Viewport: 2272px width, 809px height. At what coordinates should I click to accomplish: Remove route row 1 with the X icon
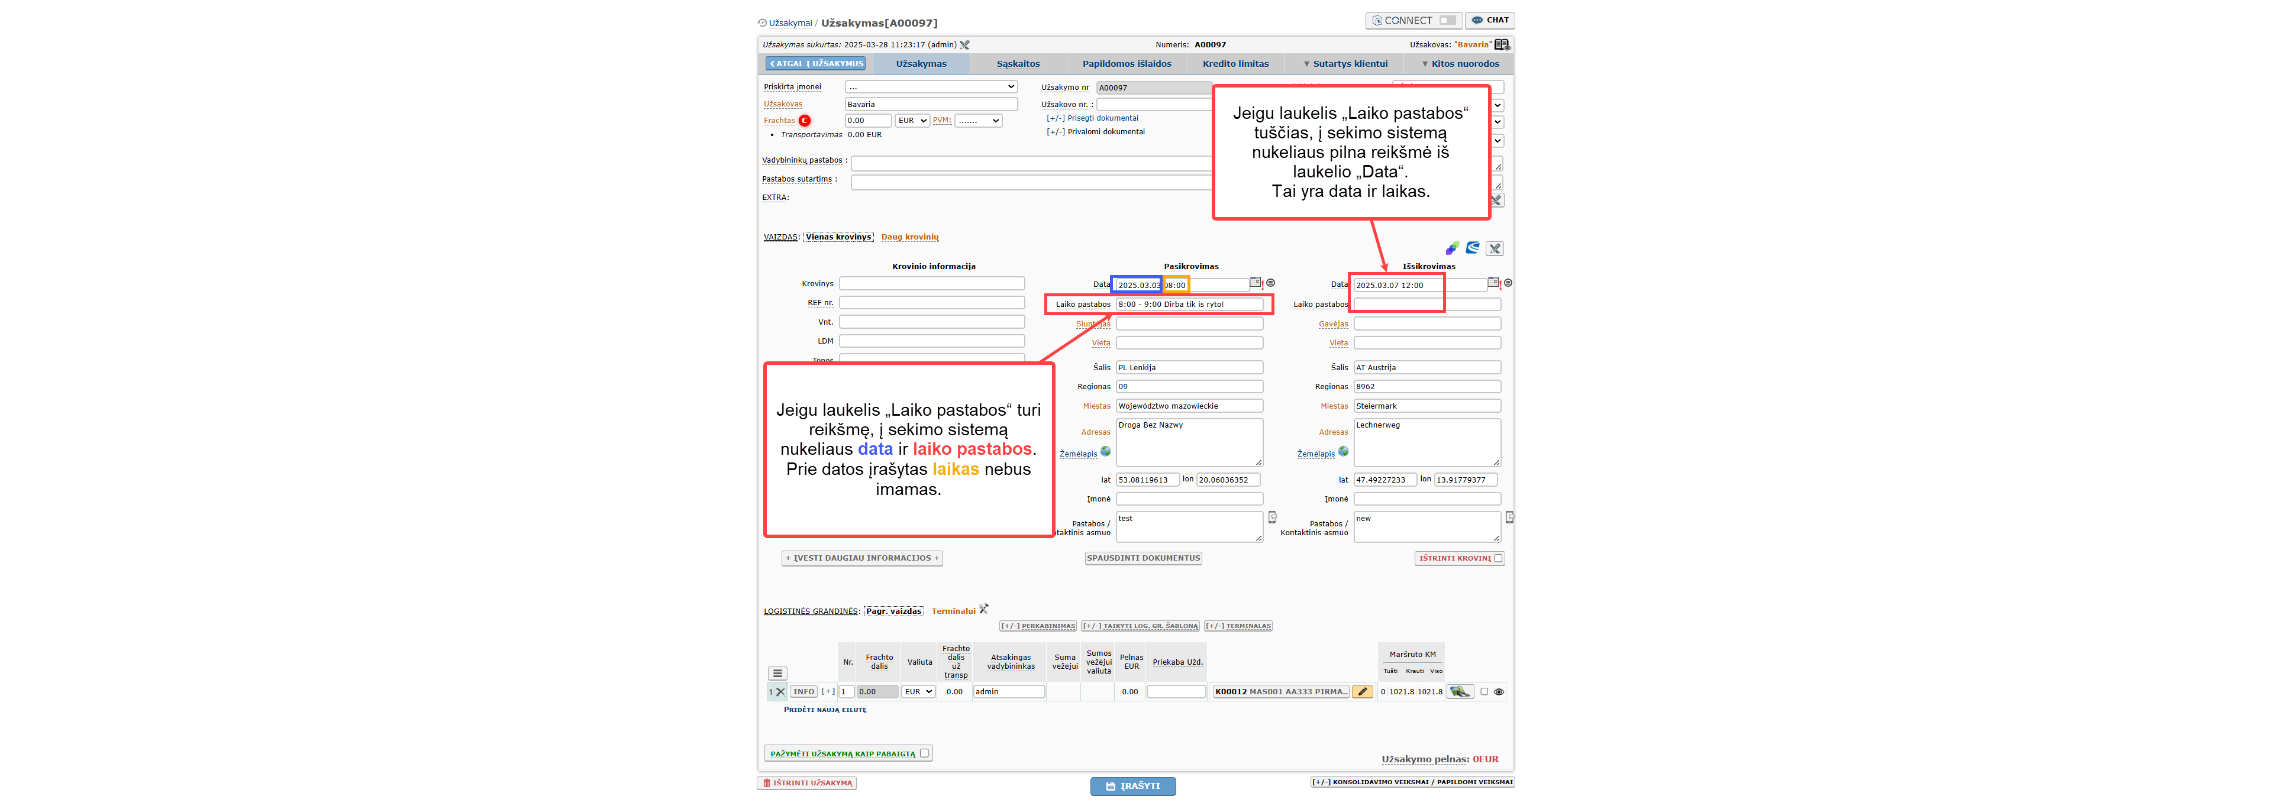780,692
